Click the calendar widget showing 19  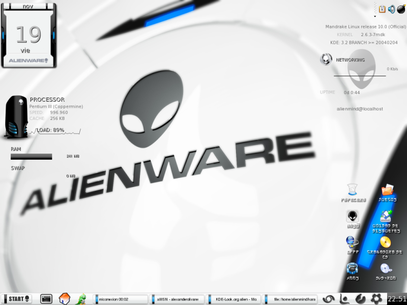[28, 36]
